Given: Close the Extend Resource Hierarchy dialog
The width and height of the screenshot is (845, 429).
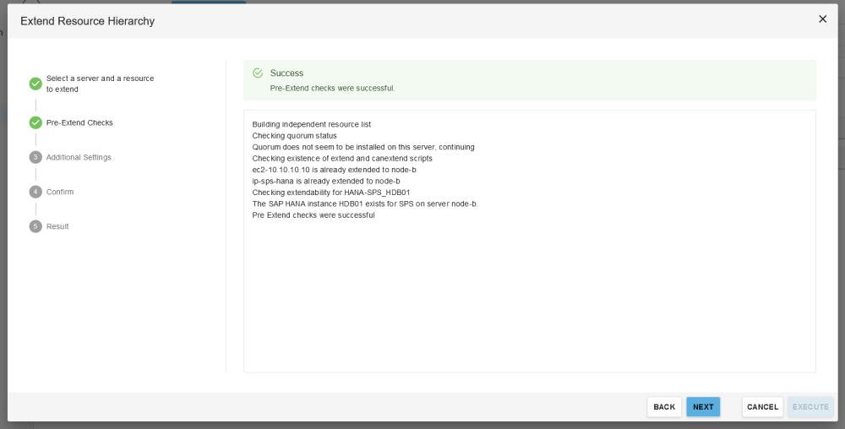Looking at the screenshot, I should tap(822, 19).
